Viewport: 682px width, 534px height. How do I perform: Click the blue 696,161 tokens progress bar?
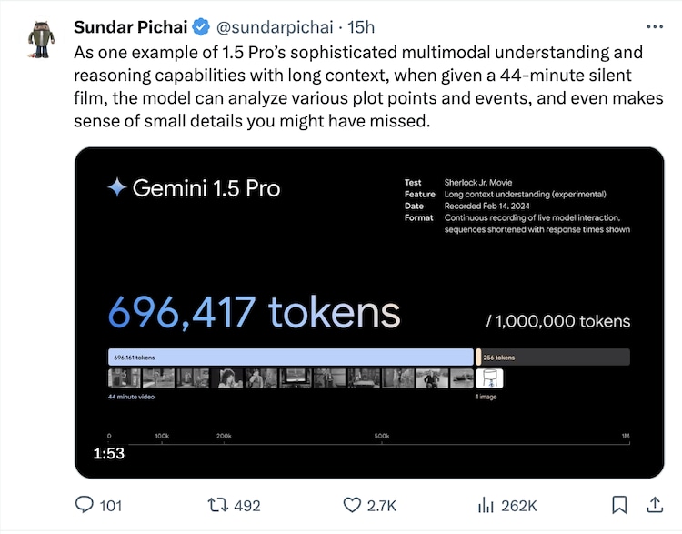point(291,358)
